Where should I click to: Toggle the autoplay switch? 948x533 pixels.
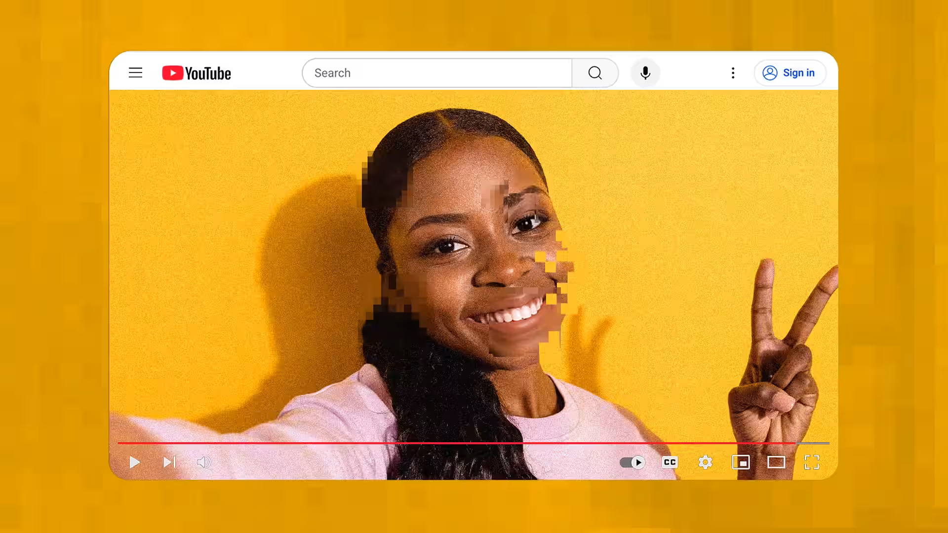pyautogui.click(x=632, y=462)
